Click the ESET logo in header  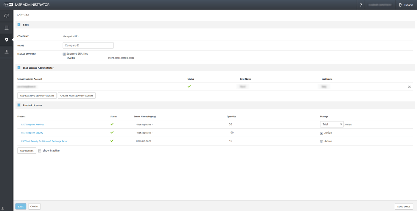pos(8,5)
